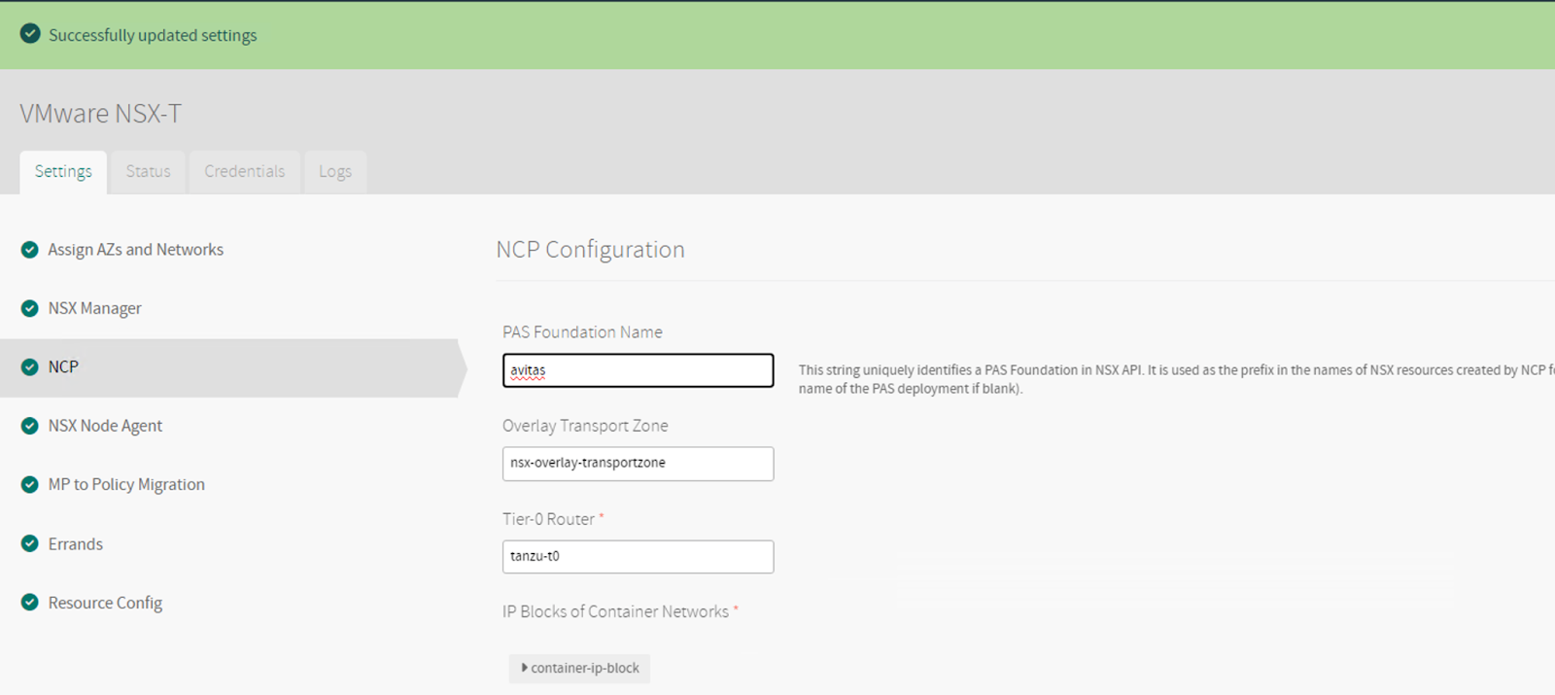Click the checkmark icon beside Errands
1555x695 pixels.
(x=30, y=543)
